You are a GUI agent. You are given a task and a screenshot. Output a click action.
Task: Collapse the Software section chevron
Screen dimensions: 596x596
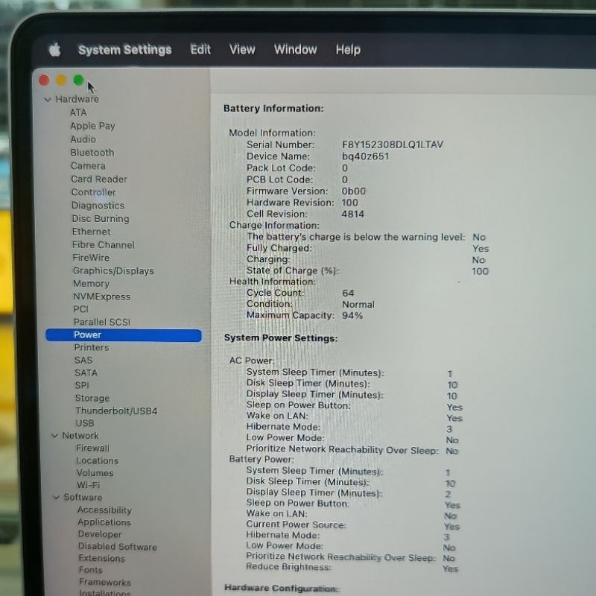[x=56, y=498]
